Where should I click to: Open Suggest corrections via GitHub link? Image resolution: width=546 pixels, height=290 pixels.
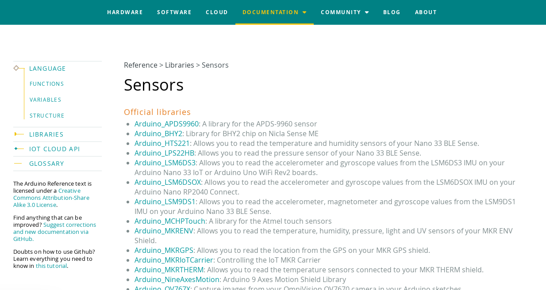[54, 232]
